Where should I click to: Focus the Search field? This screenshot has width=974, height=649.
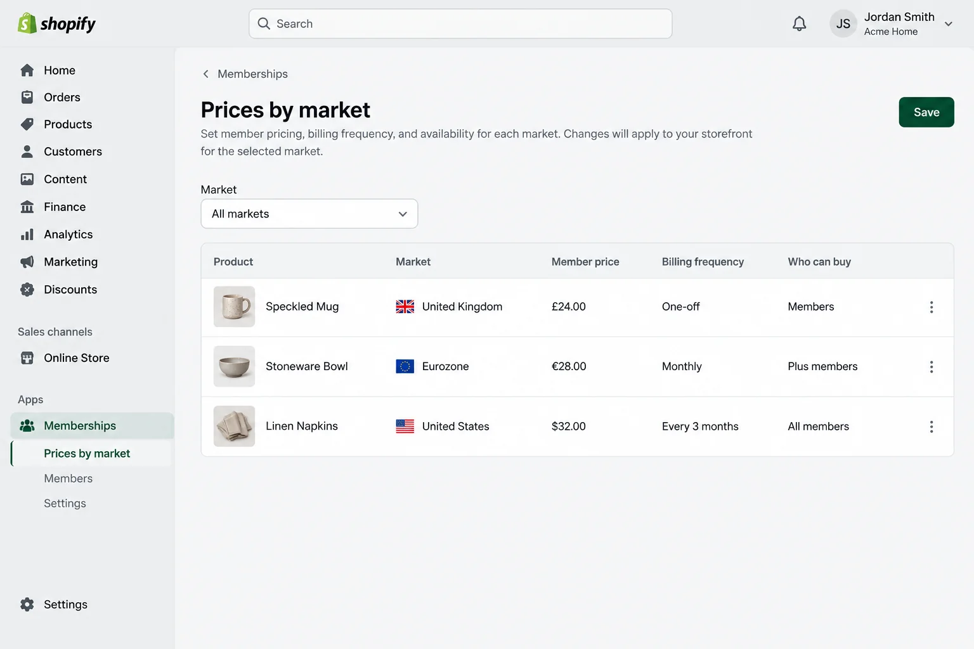point(460,23)
